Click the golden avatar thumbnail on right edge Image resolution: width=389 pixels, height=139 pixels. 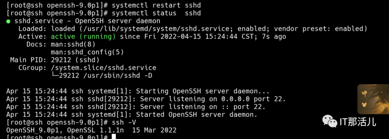[373, 99]
